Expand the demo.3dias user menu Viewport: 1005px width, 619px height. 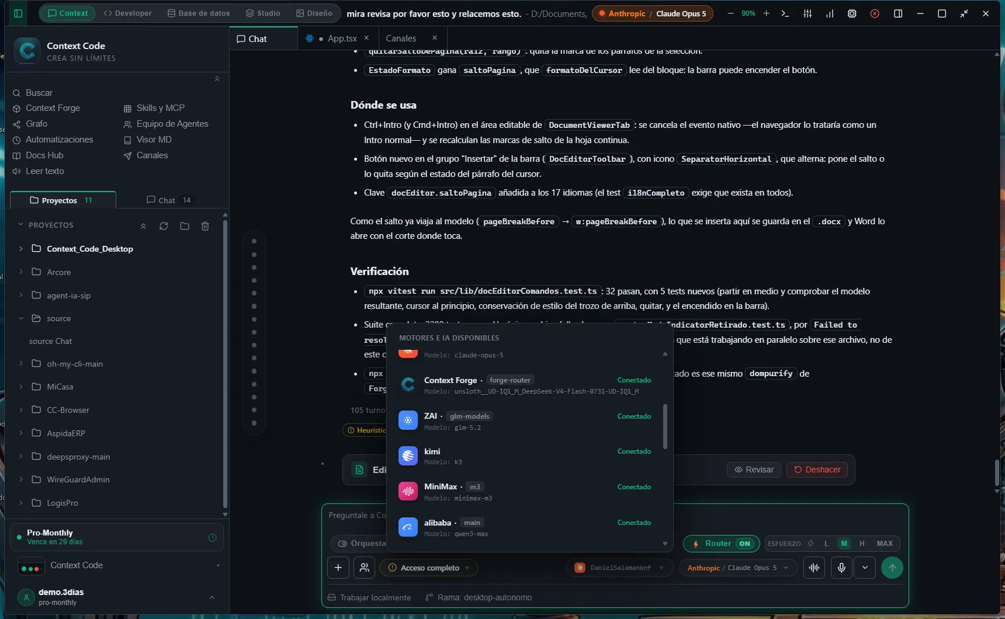click(212, 597)
